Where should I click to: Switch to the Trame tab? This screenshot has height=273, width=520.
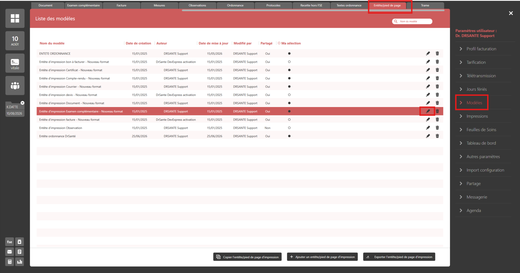tap(425, 5)
